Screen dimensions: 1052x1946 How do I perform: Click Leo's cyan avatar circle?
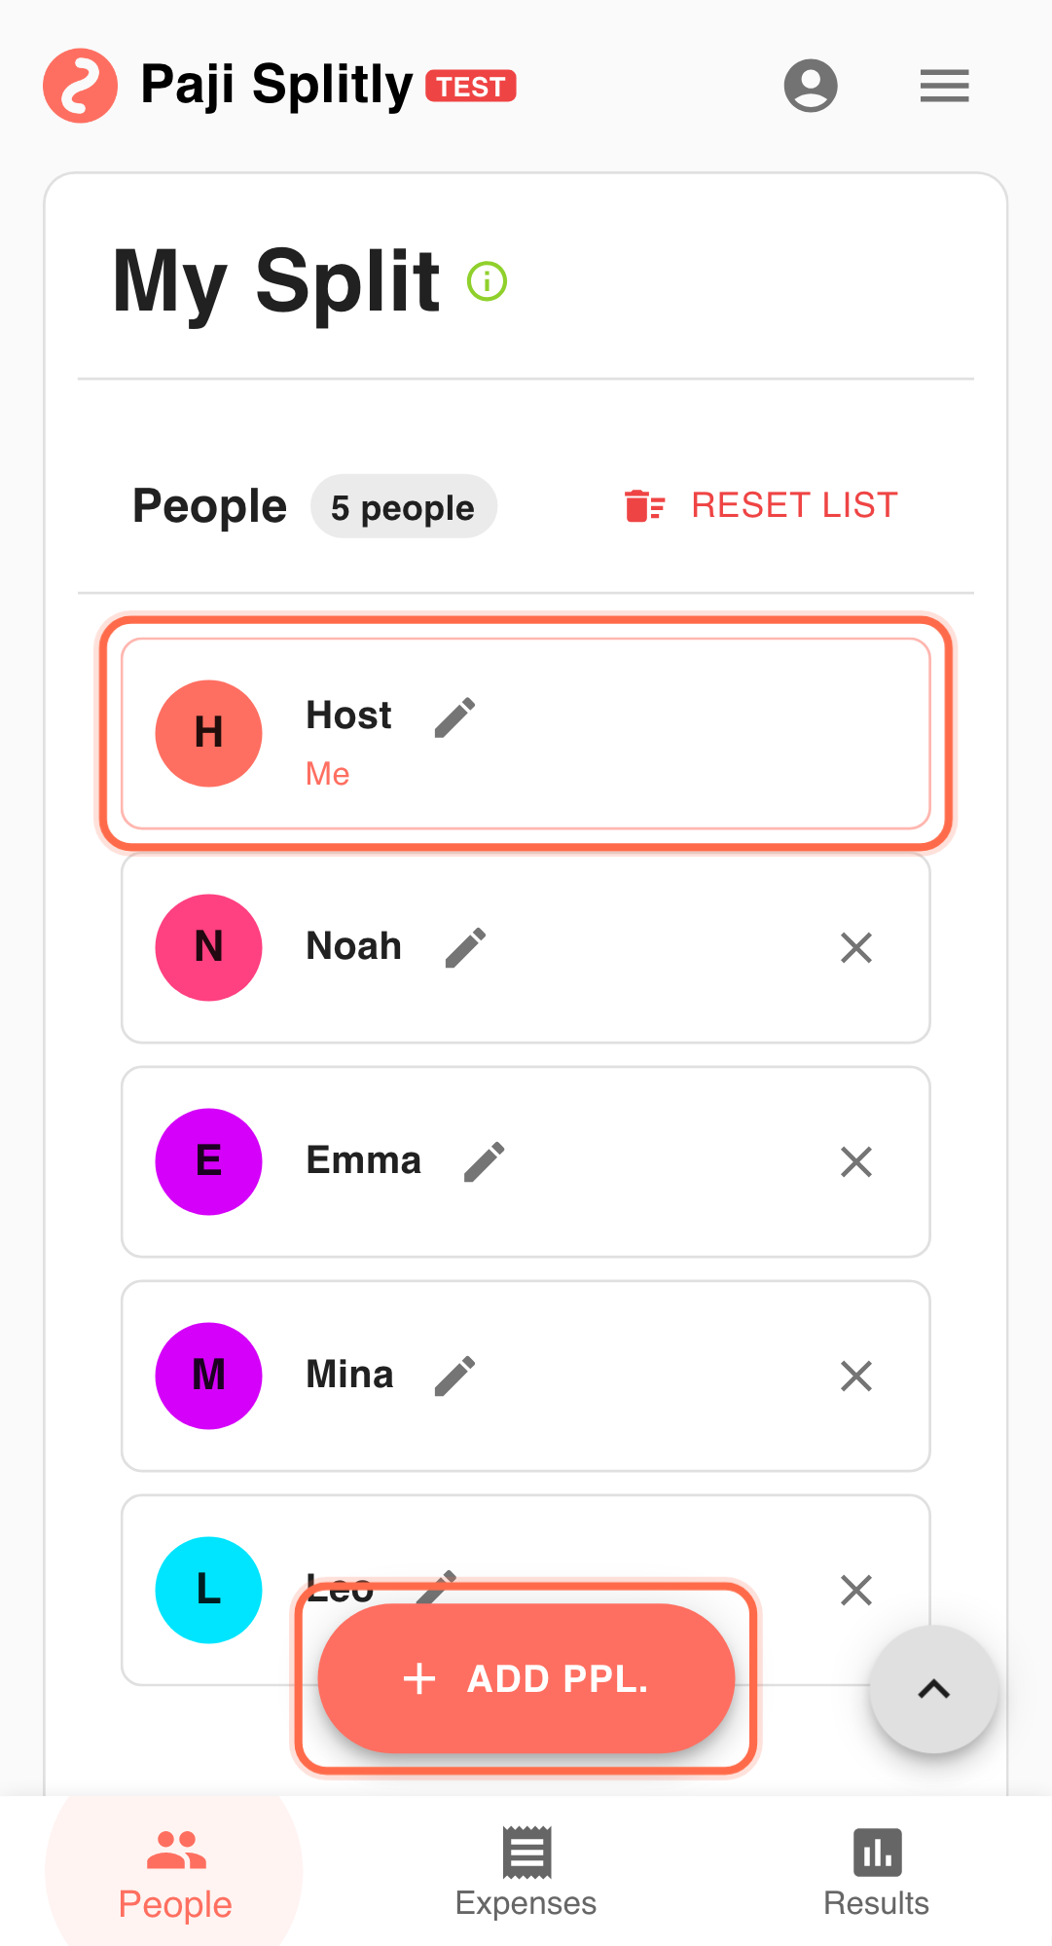tap(209, 1590)
